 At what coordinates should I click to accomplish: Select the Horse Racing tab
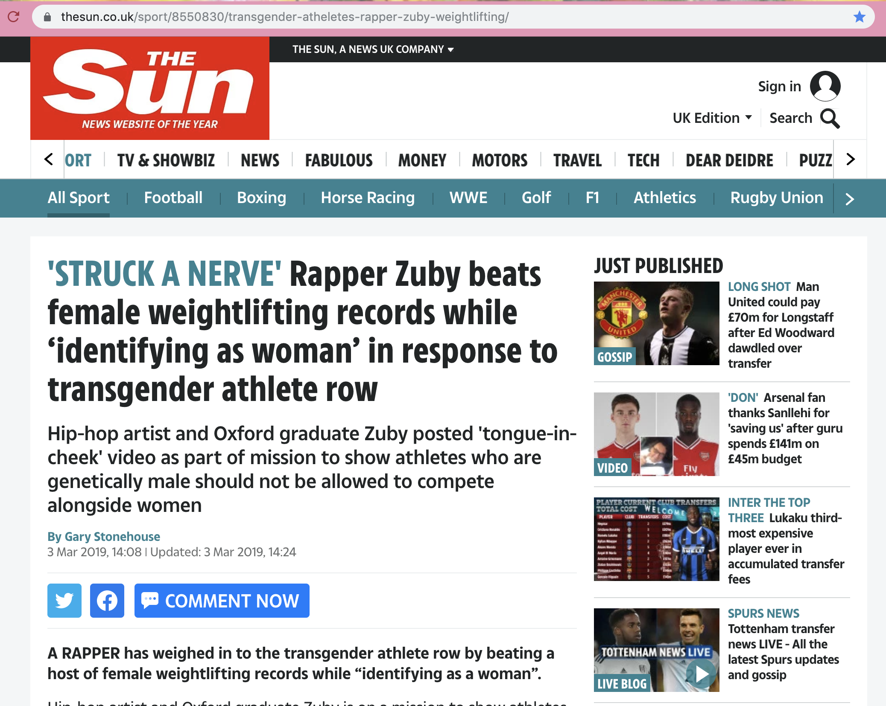(368, 198)
